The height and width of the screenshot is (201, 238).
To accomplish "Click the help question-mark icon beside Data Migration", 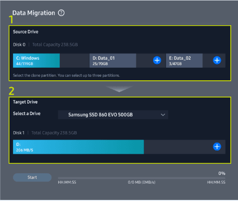I will (61, 13).
